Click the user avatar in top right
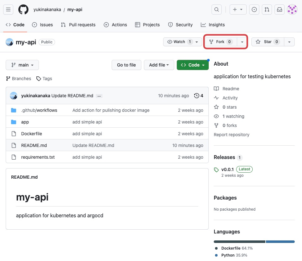302x261 pixels. click(292, 10)
